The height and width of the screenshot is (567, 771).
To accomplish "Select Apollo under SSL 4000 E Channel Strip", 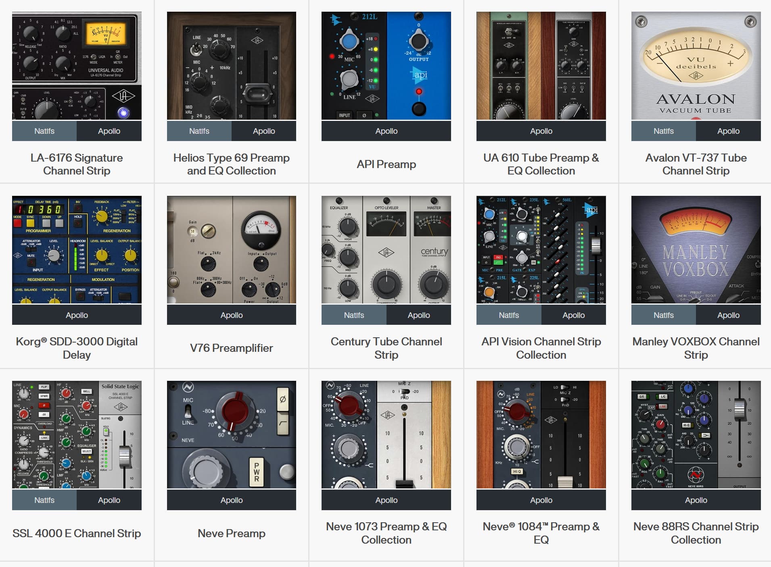I will coord(109,500).
